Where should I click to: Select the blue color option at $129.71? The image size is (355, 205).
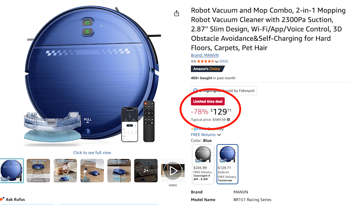(227, 164)
